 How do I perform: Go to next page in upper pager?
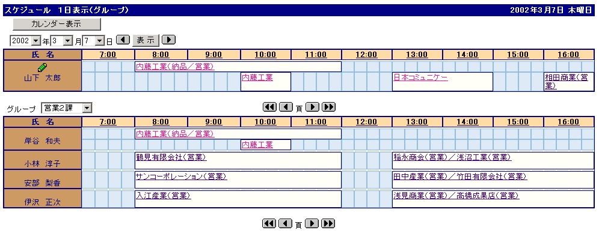point(313,107)
